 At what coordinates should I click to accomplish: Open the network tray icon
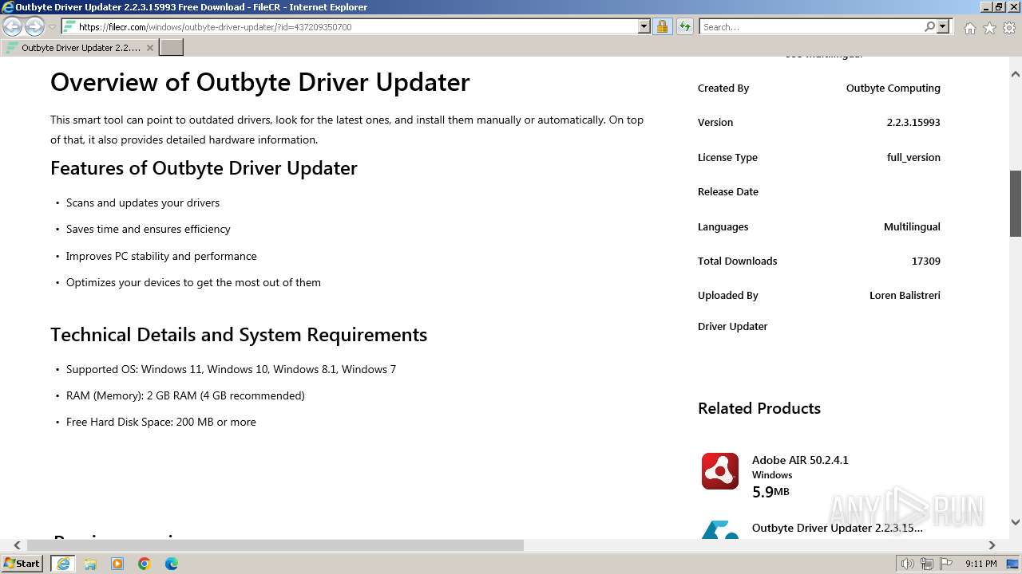click(927, 564)
